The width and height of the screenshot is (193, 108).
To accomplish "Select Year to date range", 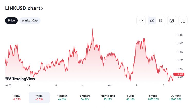I will point(108,98).
